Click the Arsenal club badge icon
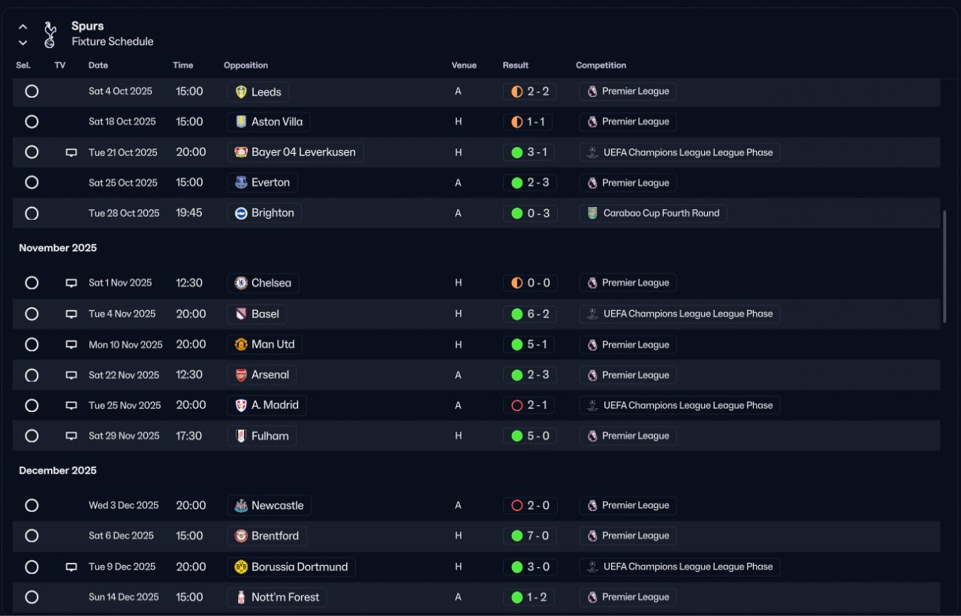 point(241,375)
